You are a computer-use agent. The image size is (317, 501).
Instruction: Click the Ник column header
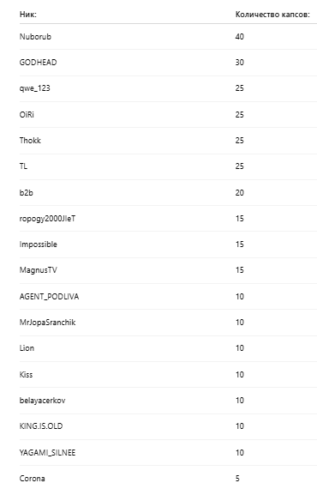[28, 15]
